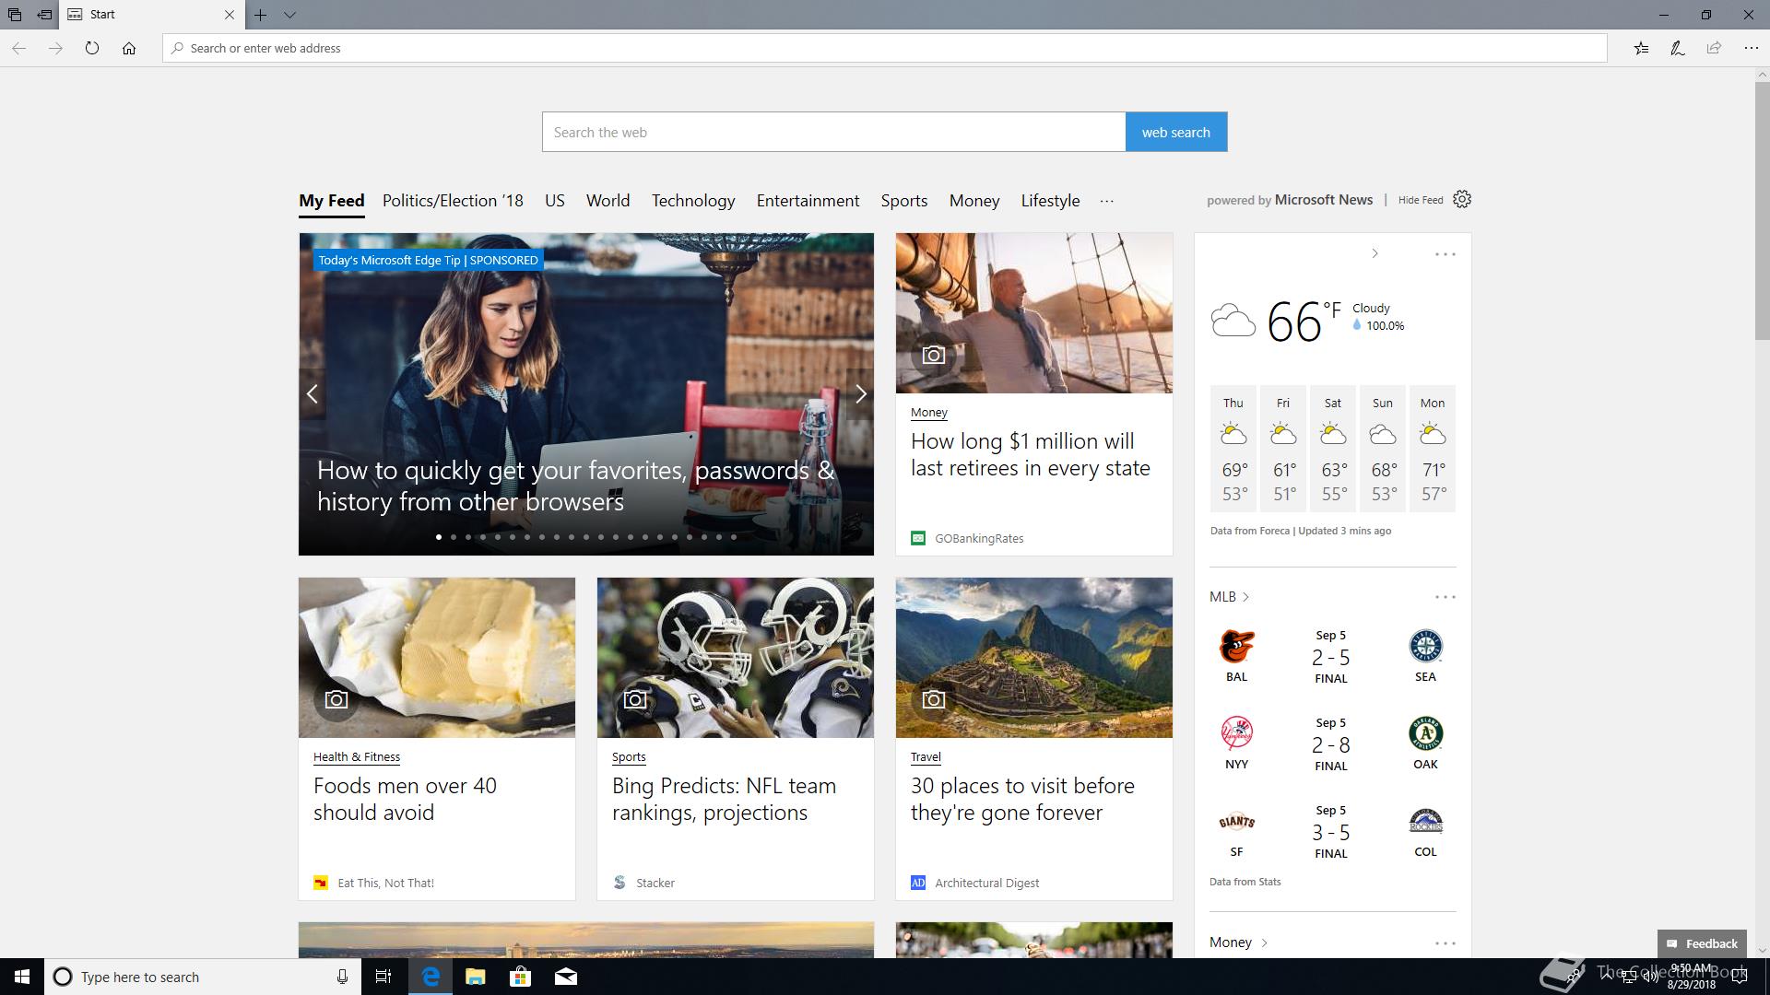
Task: Click the page vertical scrollbar
Action: 1762,210
